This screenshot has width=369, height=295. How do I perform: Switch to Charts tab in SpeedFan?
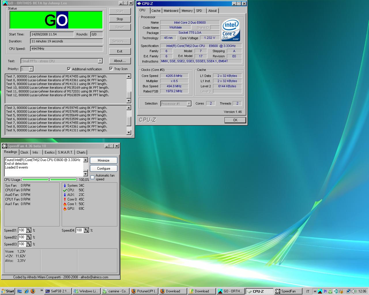[81, 152]
